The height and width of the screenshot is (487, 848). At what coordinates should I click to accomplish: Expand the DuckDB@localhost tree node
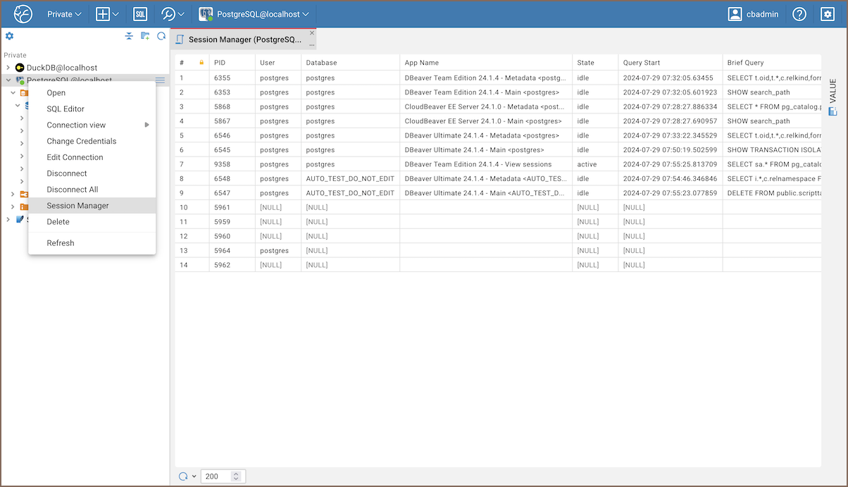(x=8, y=68)
